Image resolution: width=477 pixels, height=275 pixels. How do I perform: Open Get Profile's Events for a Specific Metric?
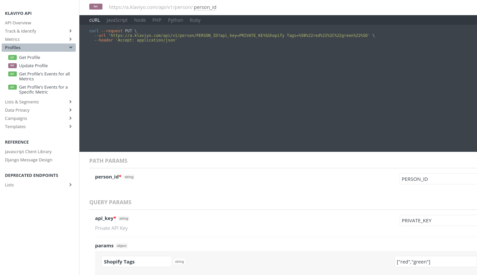(x=43, y=90)
